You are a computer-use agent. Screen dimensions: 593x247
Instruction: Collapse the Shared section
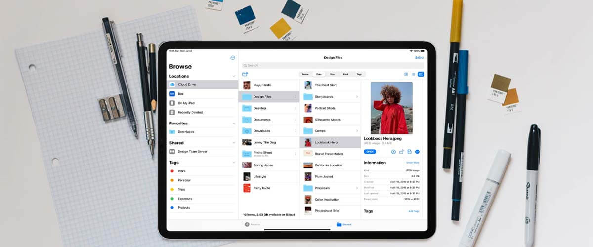click(x=234, y=143)
